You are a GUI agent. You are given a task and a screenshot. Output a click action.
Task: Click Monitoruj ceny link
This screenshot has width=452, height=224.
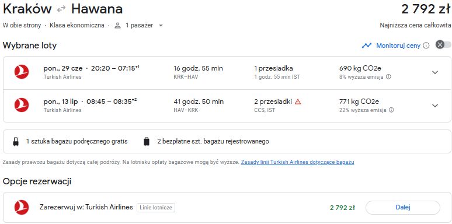point(398,45)
